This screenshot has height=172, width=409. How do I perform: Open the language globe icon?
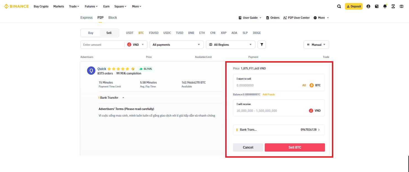[402, 6]
